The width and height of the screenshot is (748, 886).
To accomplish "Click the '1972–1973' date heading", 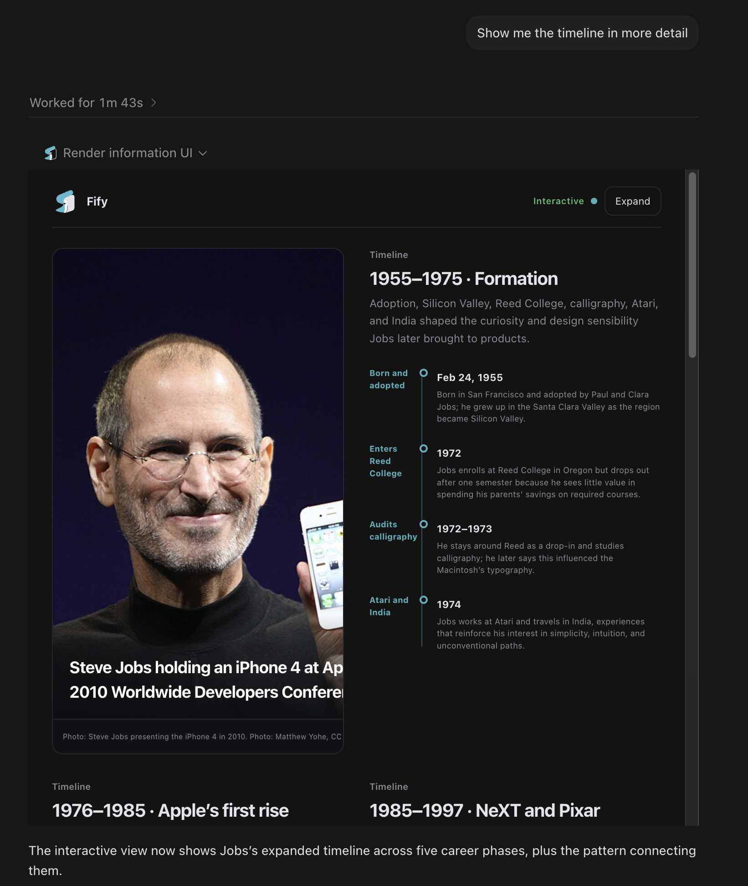I will tap(464, 529).
